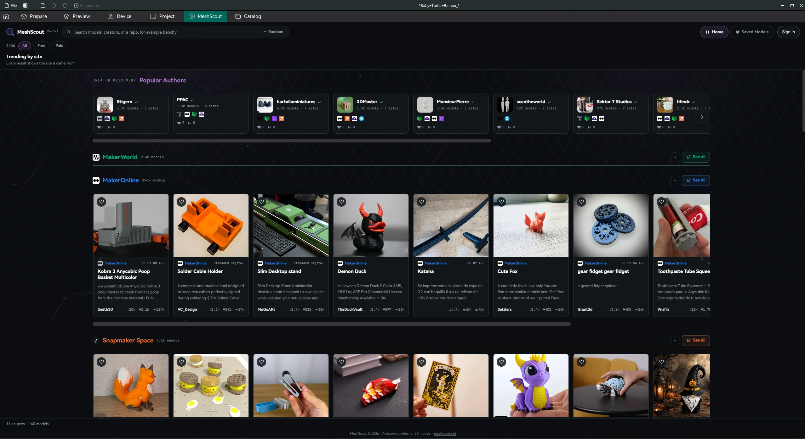Image resolution: width=805 pixels, height=439 pixels.
Task: Open Saved Models
Action: point(752,32)
